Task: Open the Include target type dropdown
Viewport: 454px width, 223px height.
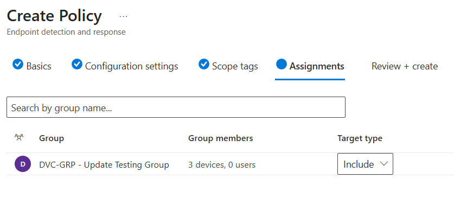Action: click(365, 164)
